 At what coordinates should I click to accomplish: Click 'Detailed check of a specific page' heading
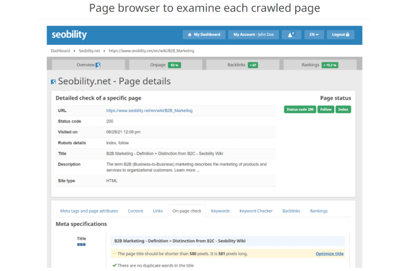(98, 98)
